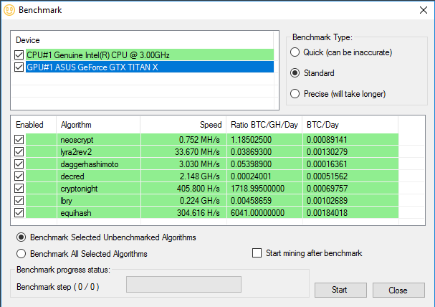The width and height of the screenshot is (435, 307).
Task: Uncheck the CPU#1 Genuine Intel device checkbox
Action: pos(19,55)
